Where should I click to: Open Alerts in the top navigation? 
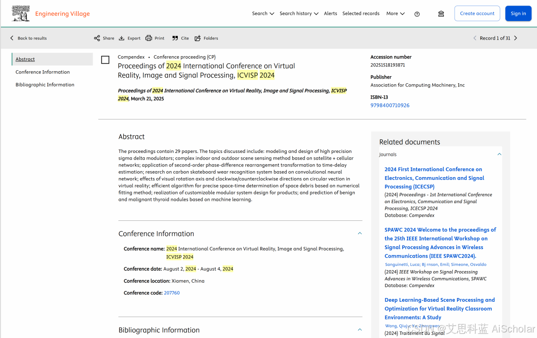coord(330,13)
